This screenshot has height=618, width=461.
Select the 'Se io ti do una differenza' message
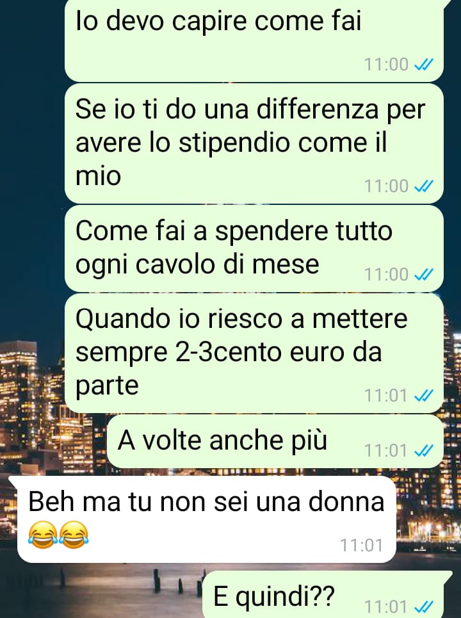(254, 143)
